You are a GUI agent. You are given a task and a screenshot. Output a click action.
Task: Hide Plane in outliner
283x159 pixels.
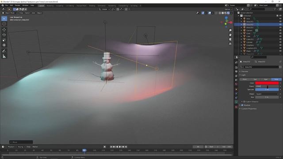[x=280, y=51]
